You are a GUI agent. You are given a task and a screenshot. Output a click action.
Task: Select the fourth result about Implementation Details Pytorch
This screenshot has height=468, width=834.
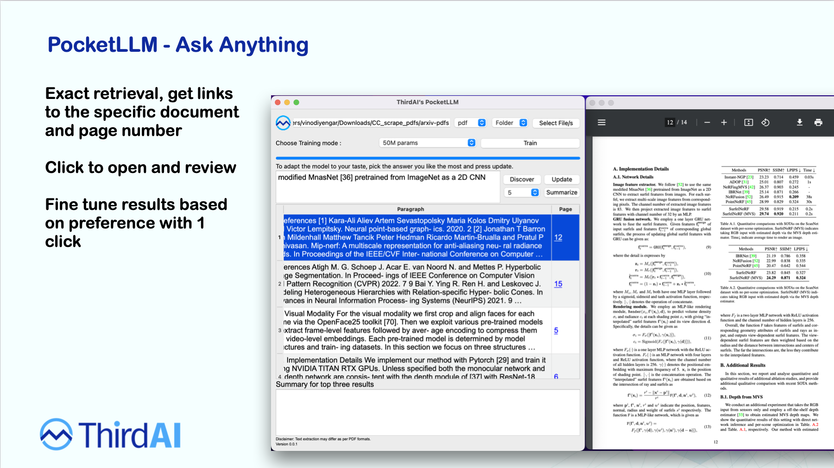click(x=417, y=367)
